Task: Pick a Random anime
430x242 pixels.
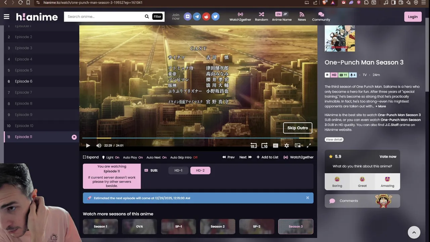Action: pyautogui.click(x=261, y=16)
